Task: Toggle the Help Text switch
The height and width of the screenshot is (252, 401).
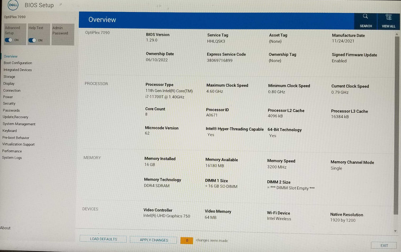Action: pos(32,40)
